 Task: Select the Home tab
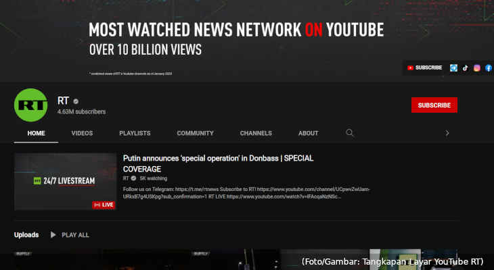[x=36, y=133]
